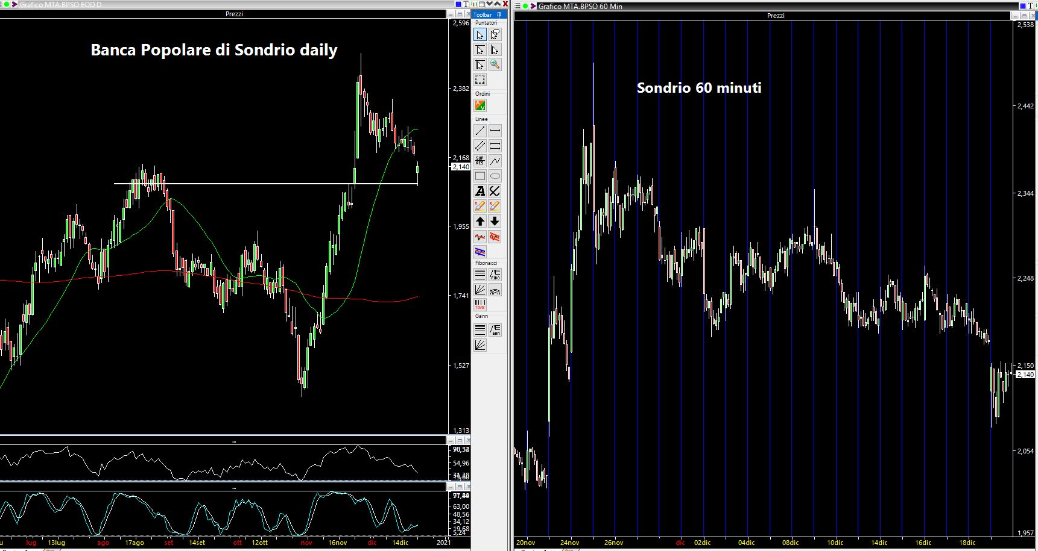Screen dimensions: 1038x551
Task: Select the standard arrow pointer tool
Action: tap(480, 35)
